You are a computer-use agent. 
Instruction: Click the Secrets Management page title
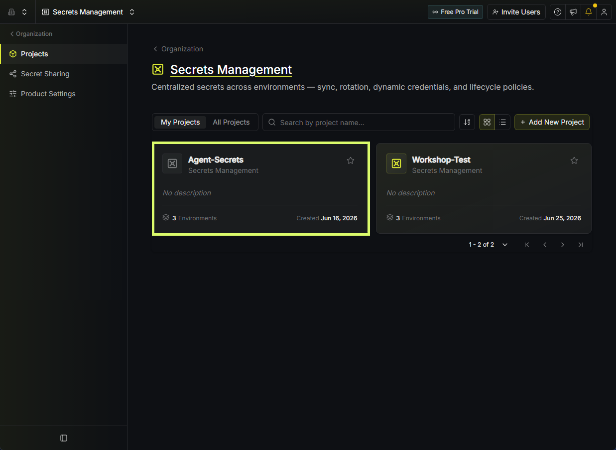click(231, 70)
